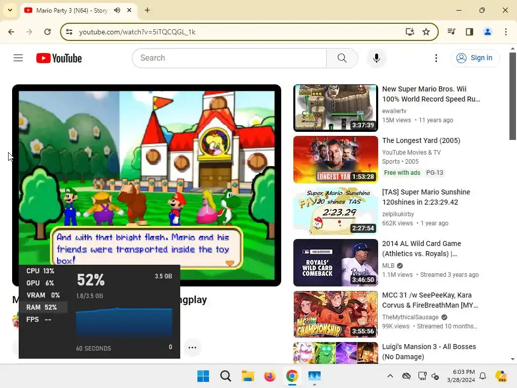Open The Longest Yard movie thumbnail

coord(335,159)
